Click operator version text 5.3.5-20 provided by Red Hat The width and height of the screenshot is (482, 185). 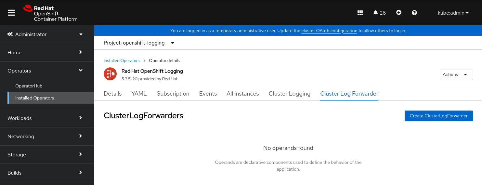pos(150,79)
